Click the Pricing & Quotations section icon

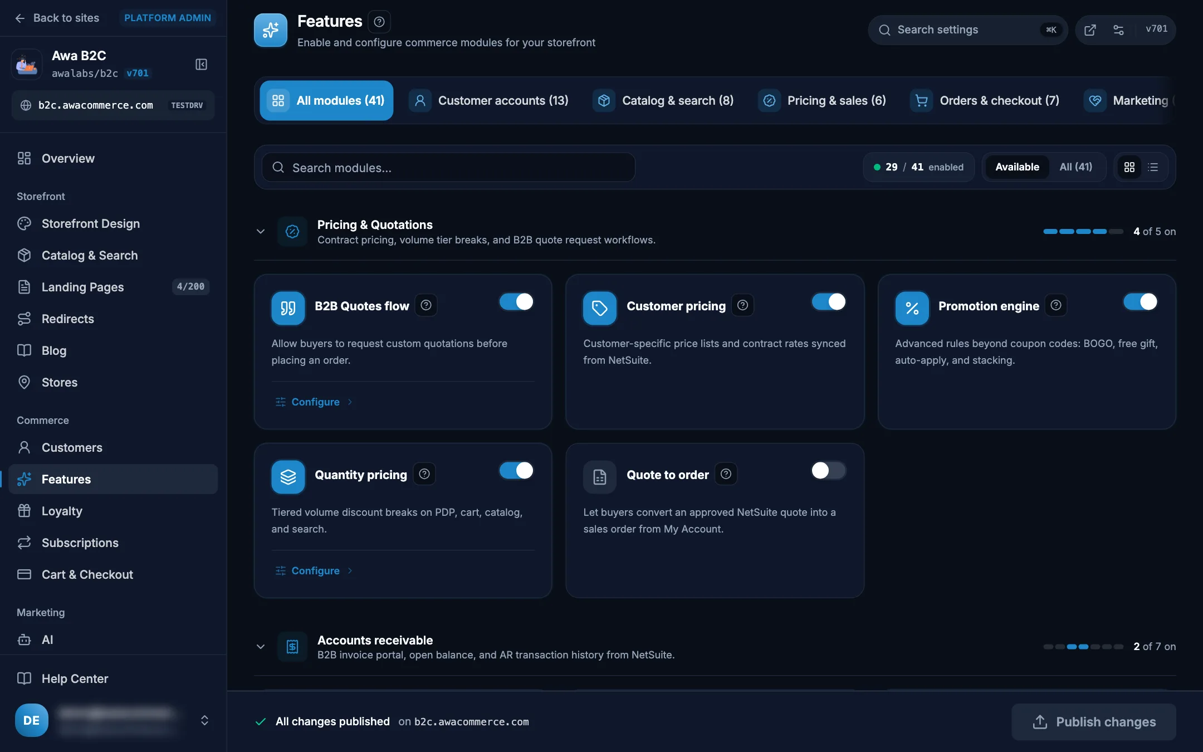point(292,231)
